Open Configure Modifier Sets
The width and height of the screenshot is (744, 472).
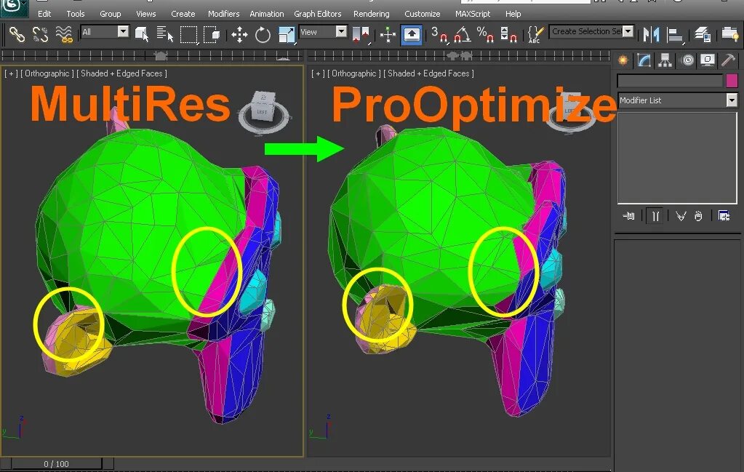pyautogui.click(x=724, y=216)
